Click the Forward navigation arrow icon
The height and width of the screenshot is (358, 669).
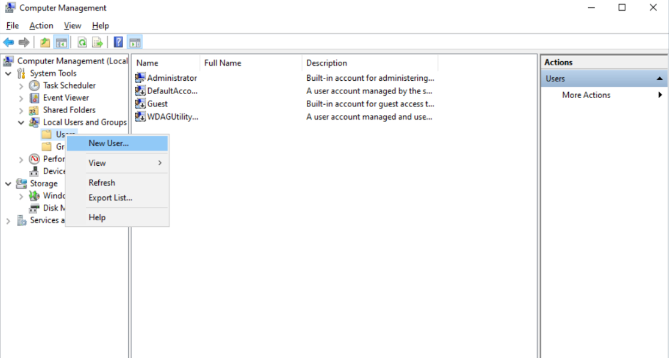[x=23, y=42]
